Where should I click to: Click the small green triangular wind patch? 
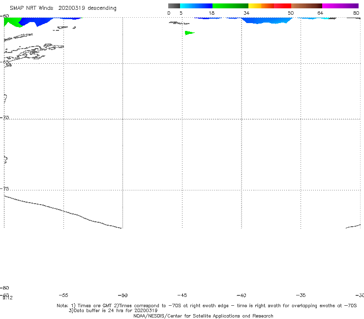188,33
